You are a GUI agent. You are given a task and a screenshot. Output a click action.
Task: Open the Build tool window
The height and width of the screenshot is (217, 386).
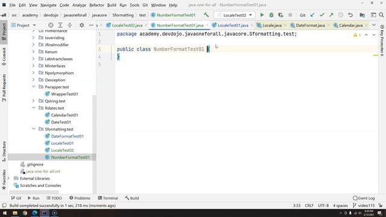132,198
